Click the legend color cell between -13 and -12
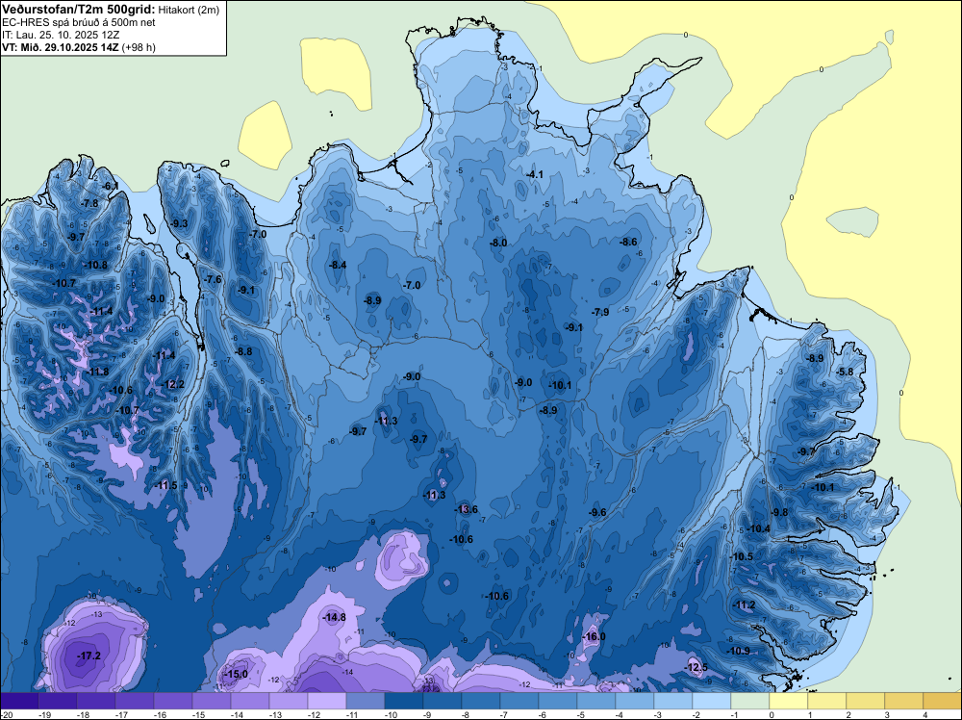This screenshot has width=962, height=720. click(x=289, y=702)
